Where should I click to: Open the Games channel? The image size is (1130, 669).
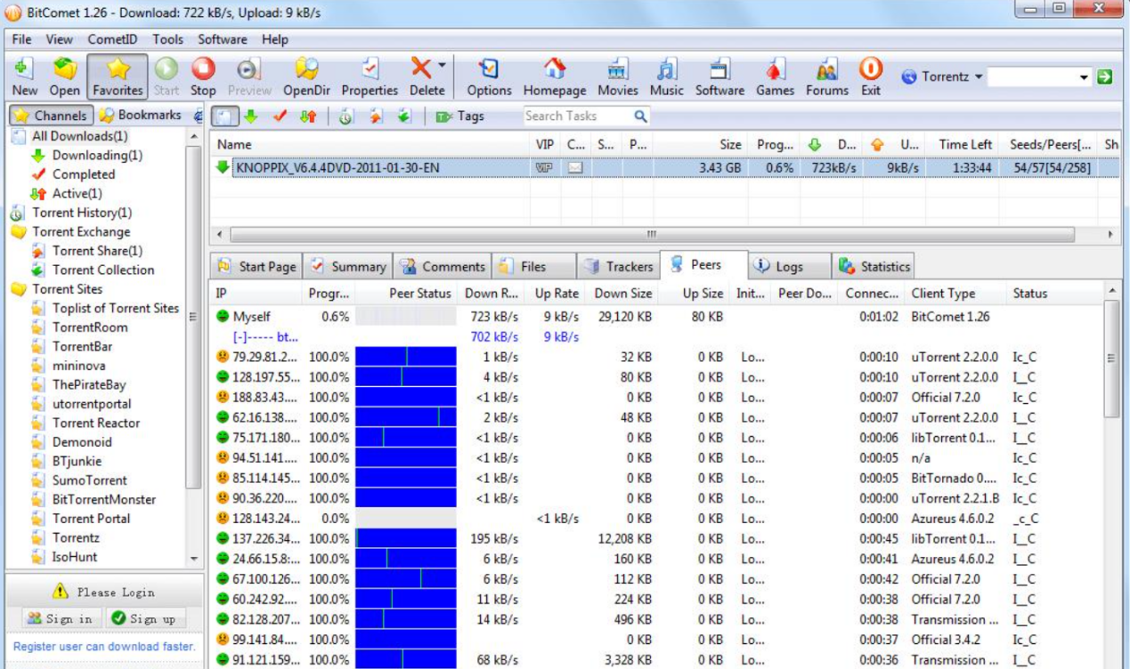coord(775,77)
